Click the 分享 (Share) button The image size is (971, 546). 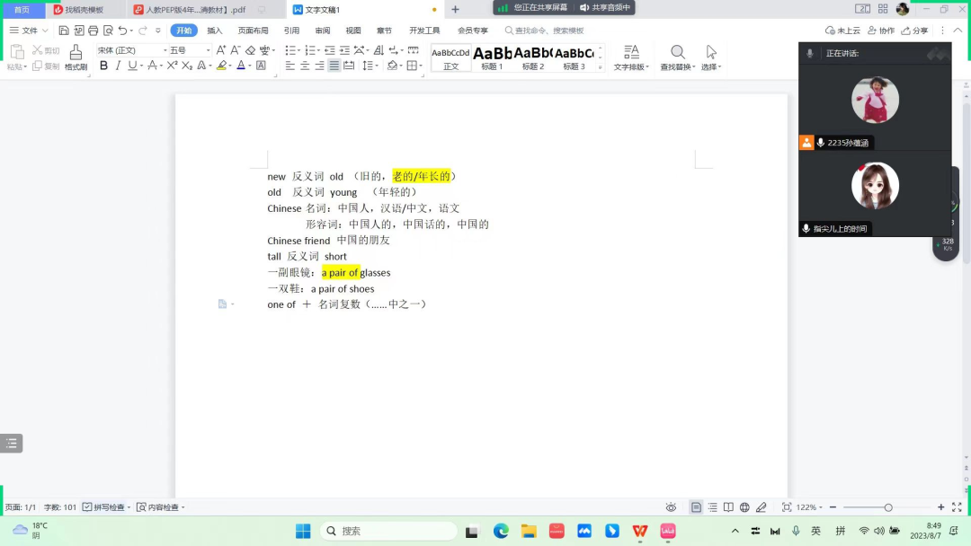coord(914,31)
